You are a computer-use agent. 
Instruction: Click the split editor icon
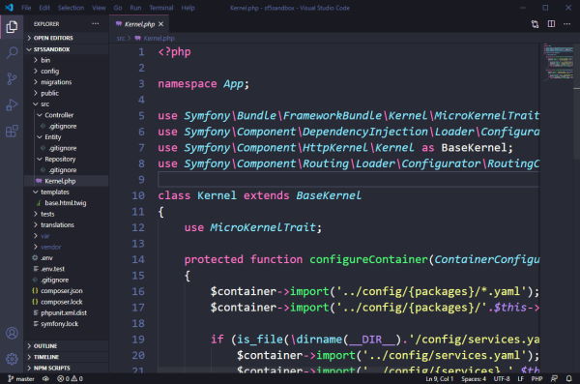pos(551,24)
